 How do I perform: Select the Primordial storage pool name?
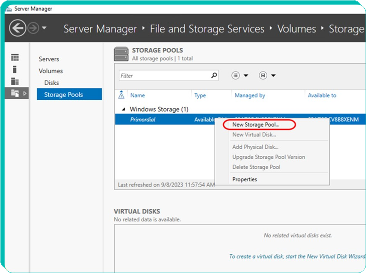pos(143,120)
